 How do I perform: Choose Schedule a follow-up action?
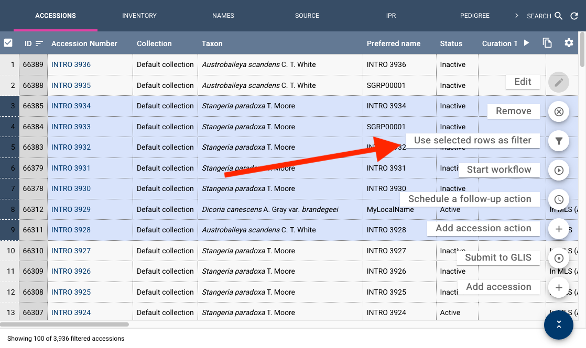pyautogui.click(x=470, y=199)
